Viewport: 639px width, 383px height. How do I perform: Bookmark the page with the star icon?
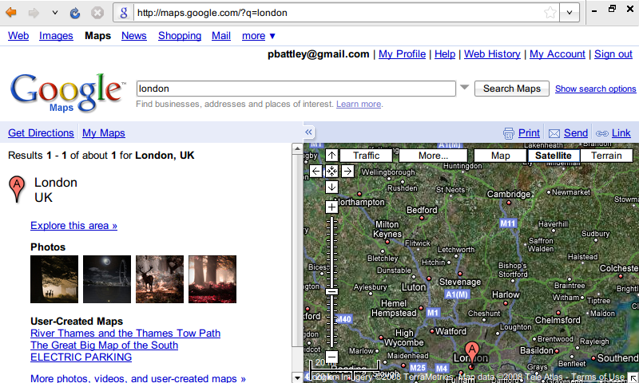550,13
